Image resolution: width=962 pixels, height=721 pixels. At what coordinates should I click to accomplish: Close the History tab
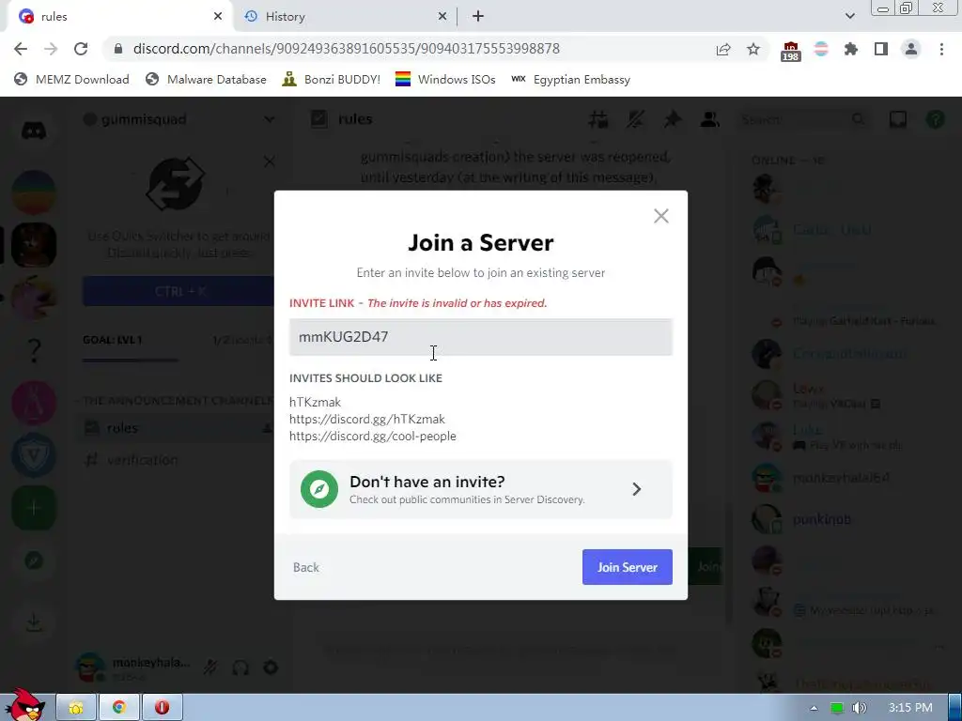point(442,17)
